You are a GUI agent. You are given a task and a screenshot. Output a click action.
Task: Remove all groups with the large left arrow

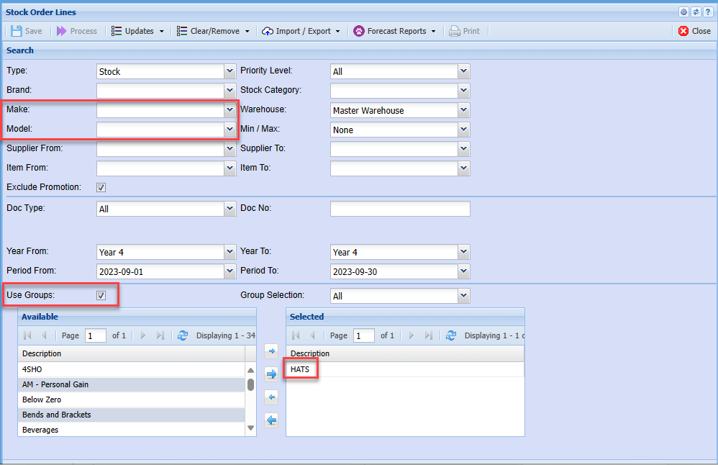[271, 420]
